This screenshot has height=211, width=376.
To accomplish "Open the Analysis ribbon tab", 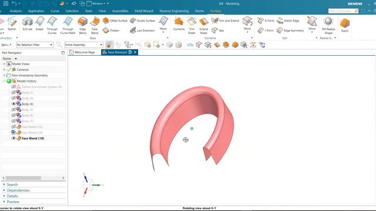I will point(16,11).
